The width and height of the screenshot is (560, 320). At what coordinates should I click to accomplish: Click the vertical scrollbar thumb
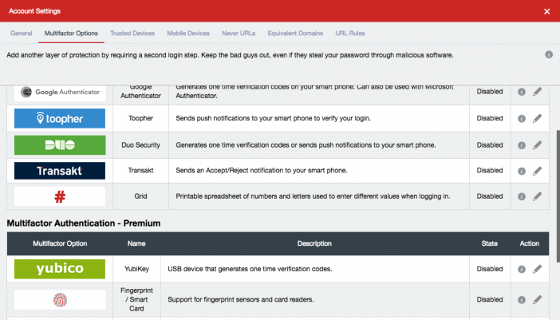[558, 196]
